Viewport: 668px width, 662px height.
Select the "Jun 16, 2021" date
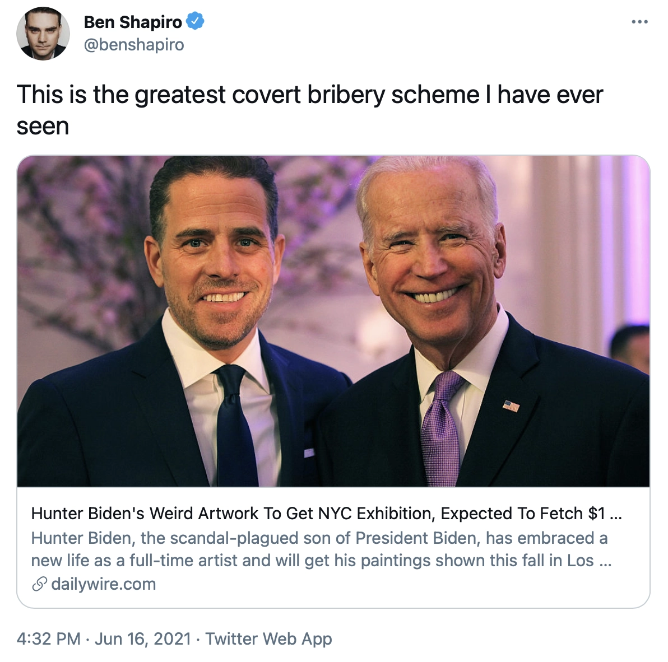143,638
